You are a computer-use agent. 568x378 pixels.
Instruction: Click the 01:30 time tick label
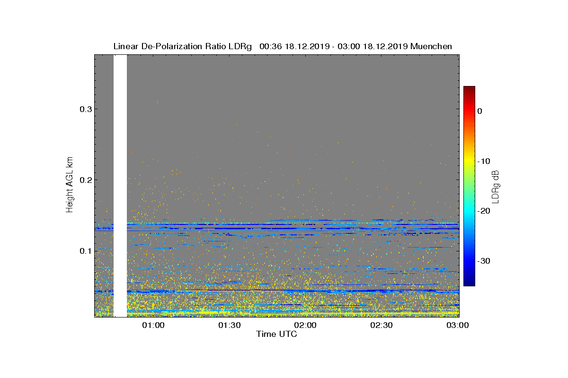pos(230,325)
